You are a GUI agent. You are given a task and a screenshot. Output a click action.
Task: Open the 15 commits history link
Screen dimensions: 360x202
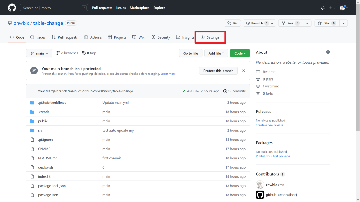[x=234, y=91]
